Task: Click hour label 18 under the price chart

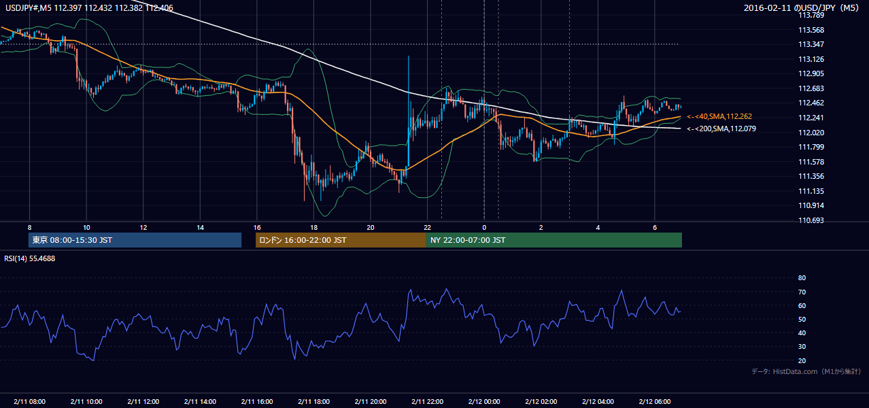Action: (313, 227)
